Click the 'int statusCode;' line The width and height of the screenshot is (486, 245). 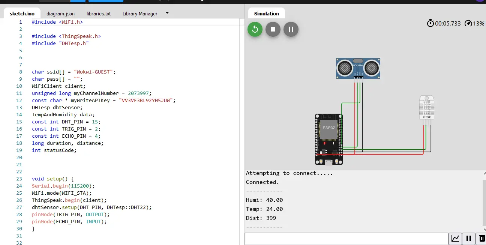[x=54, y=150]
